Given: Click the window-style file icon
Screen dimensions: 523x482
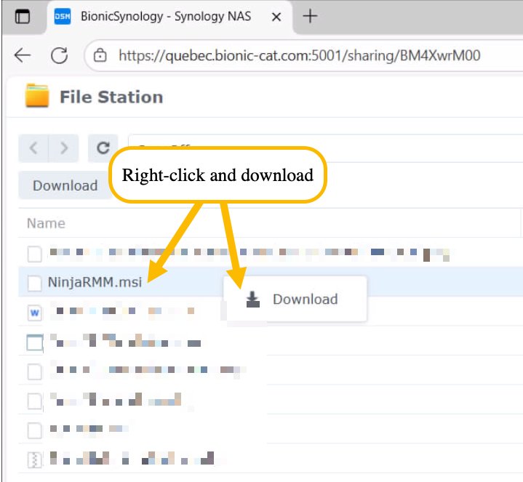Looking at the screenshot, I should (35, 342).
